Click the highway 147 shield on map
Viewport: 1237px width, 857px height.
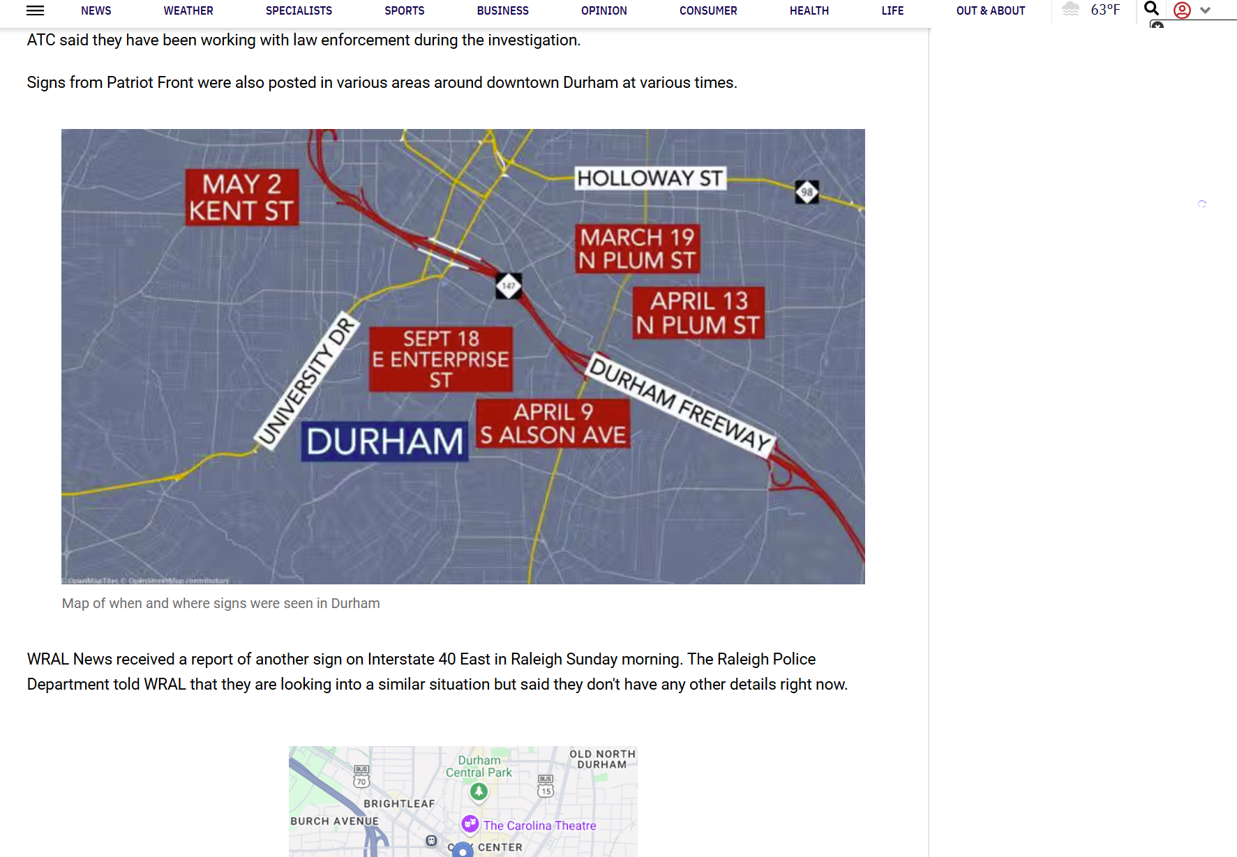509,286
